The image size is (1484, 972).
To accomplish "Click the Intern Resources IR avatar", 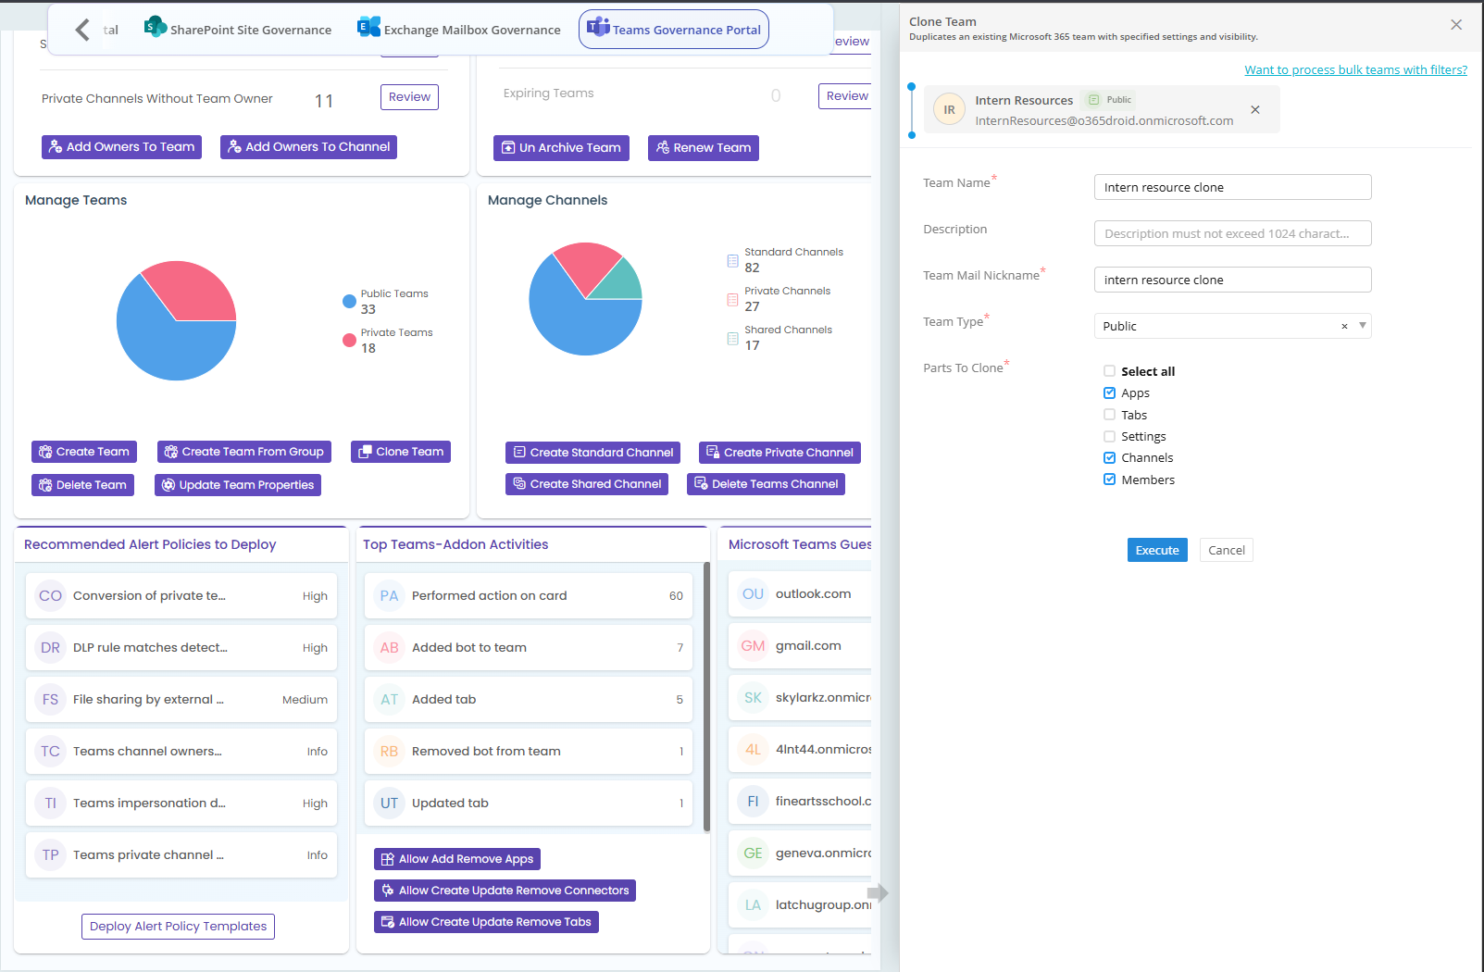I will [948, 108].
